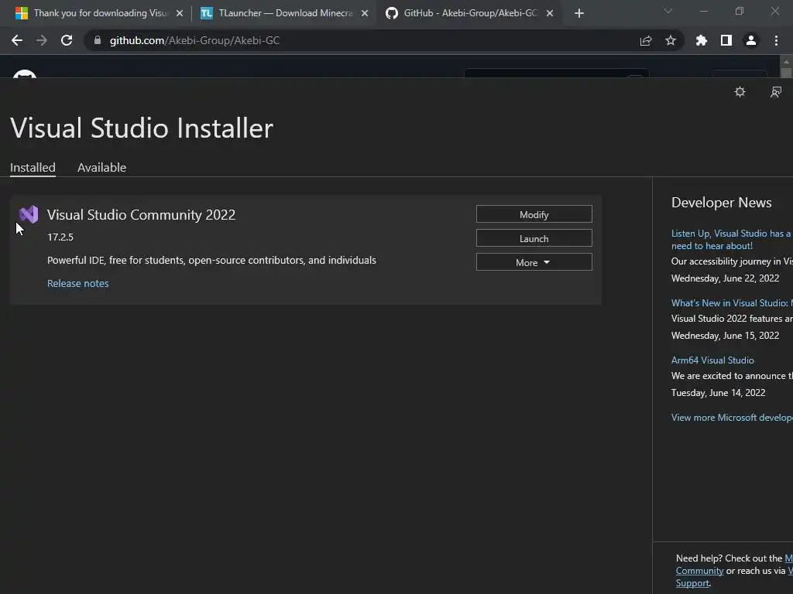
Task: Open the Listen Up, Visual Studio news link
Action: (731, 240)
